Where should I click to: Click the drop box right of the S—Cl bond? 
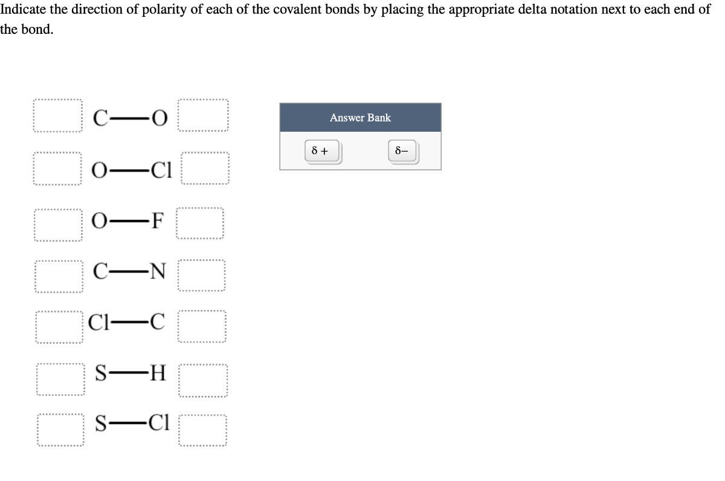point(203,429)
